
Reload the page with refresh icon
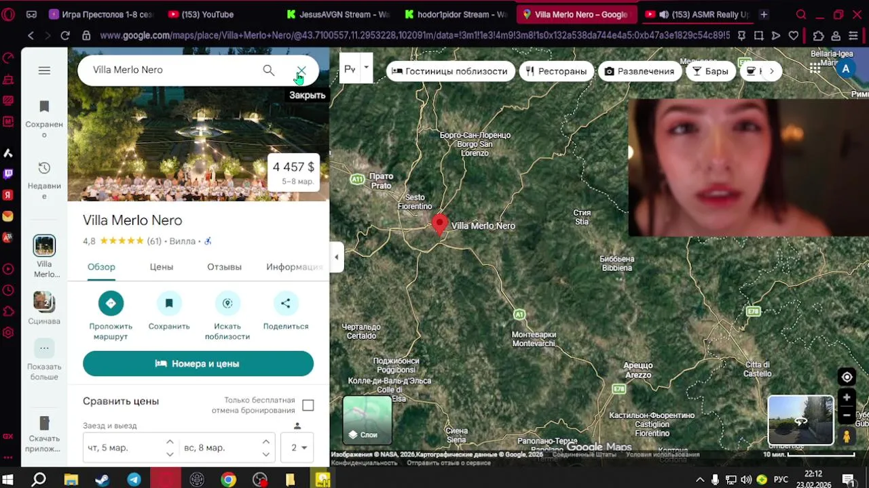point(65,35)
